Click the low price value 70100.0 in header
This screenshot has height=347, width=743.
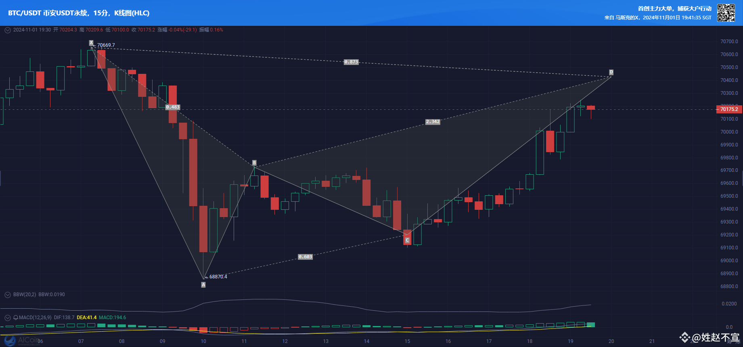tap(120, 30)
